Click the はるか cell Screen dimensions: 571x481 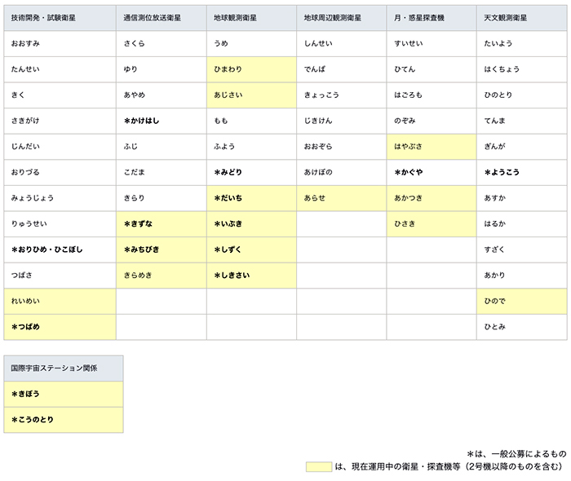pyautogui.click(x=522, y=224)
